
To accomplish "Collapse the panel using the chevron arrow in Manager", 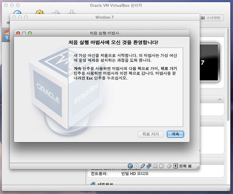I will point(220,99).
